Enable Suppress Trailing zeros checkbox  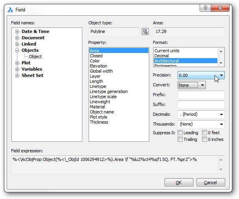(x=180, y=139)
